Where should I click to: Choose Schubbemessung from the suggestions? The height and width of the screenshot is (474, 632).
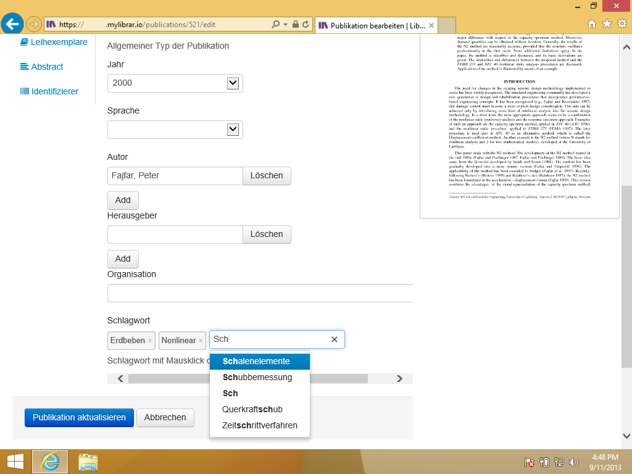click(x=257, y=377)
